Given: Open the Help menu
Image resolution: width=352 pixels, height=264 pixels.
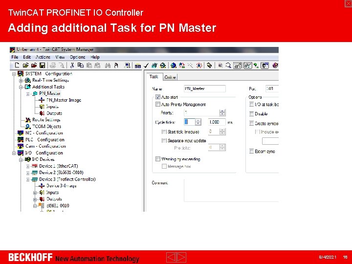Looking at the screenshot, I should pyautogui.click(x=95, y=57).
